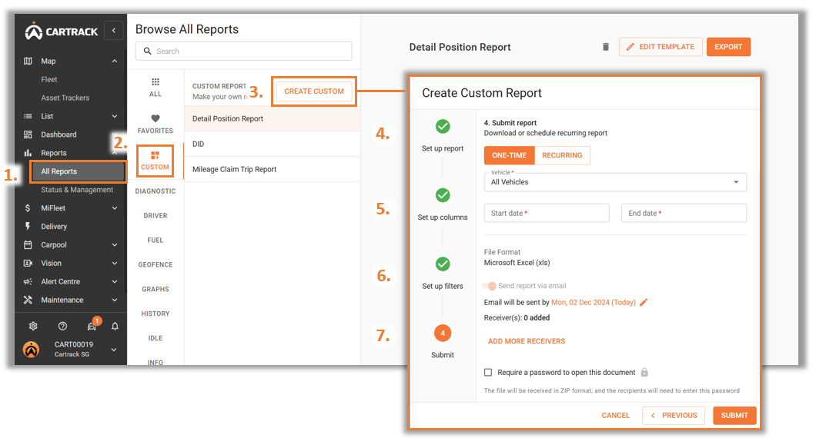Viewport: 816px width, 438px height.
Task: Click the EDIT TEMPLATE button
Action: 660,47
